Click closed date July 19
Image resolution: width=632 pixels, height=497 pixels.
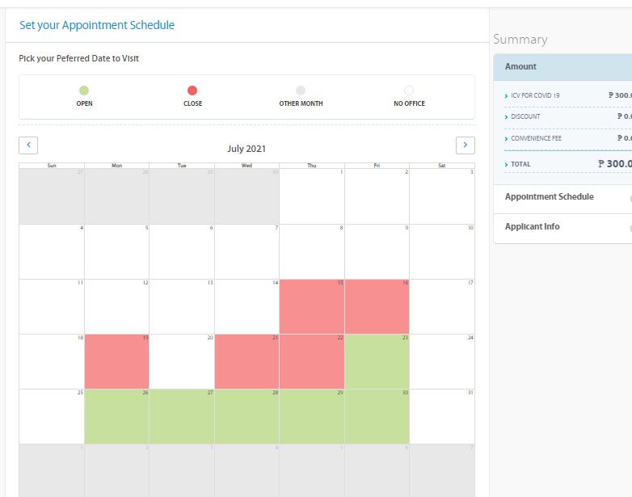click(x=116, y=361)
